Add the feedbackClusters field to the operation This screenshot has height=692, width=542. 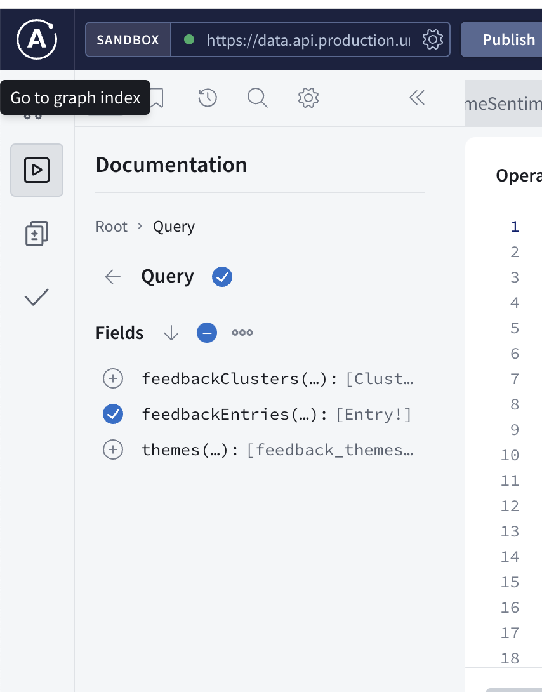tap(113, 378)
